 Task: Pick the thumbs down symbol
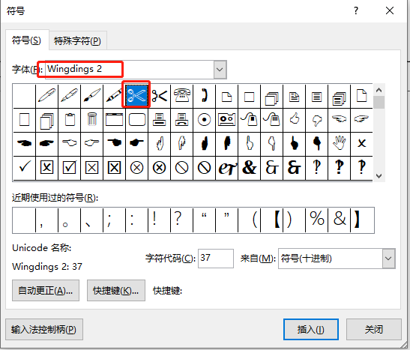[x=316, y=120]
